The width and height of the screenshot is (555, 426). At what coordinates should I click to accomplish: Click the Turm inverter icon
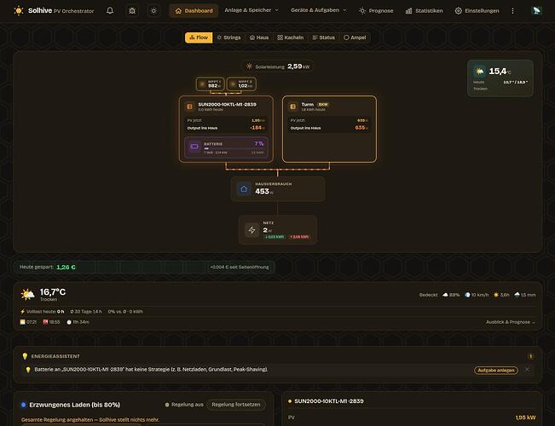pos(292,106)
